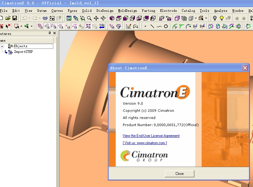
Task: Click the 'Version 9.0' text
Action: (133, 103)
